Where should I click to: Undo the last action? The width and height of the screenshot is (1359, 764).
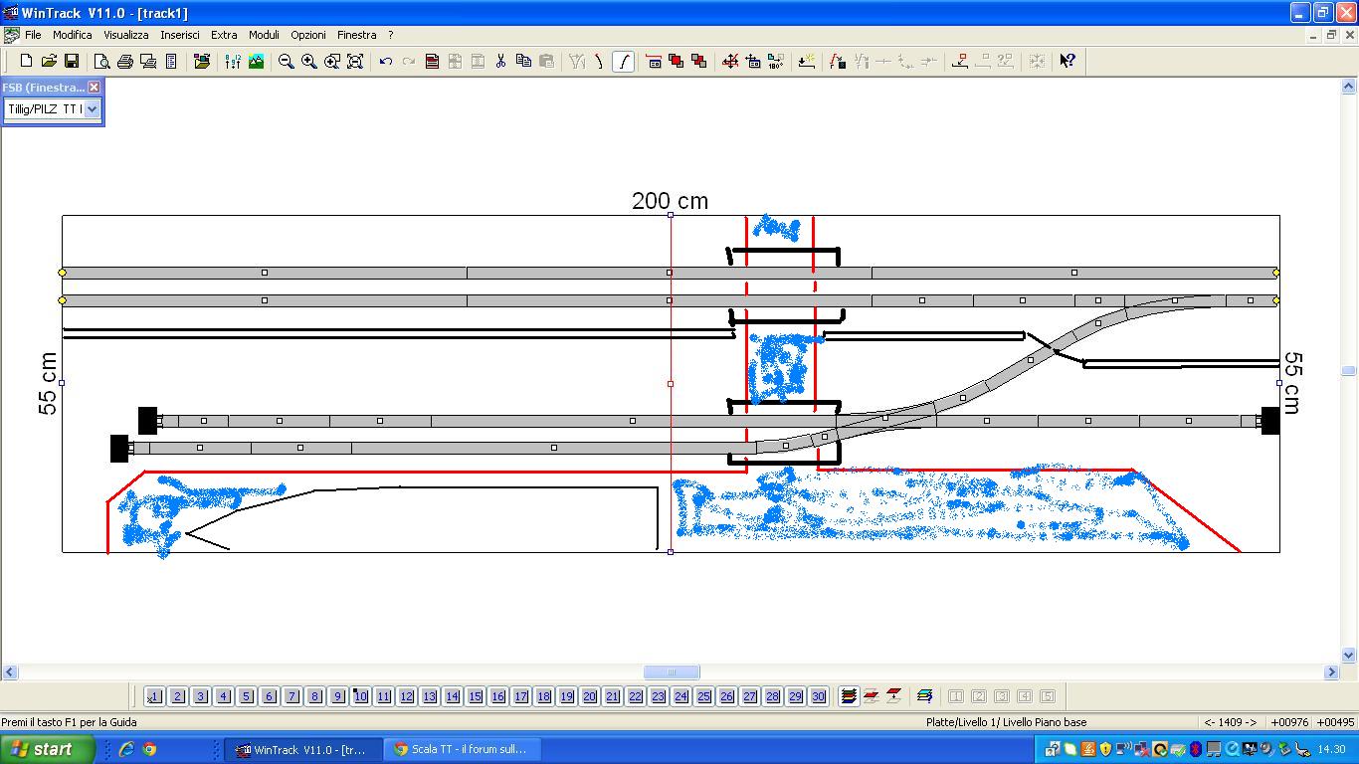[x=386, y=61]
